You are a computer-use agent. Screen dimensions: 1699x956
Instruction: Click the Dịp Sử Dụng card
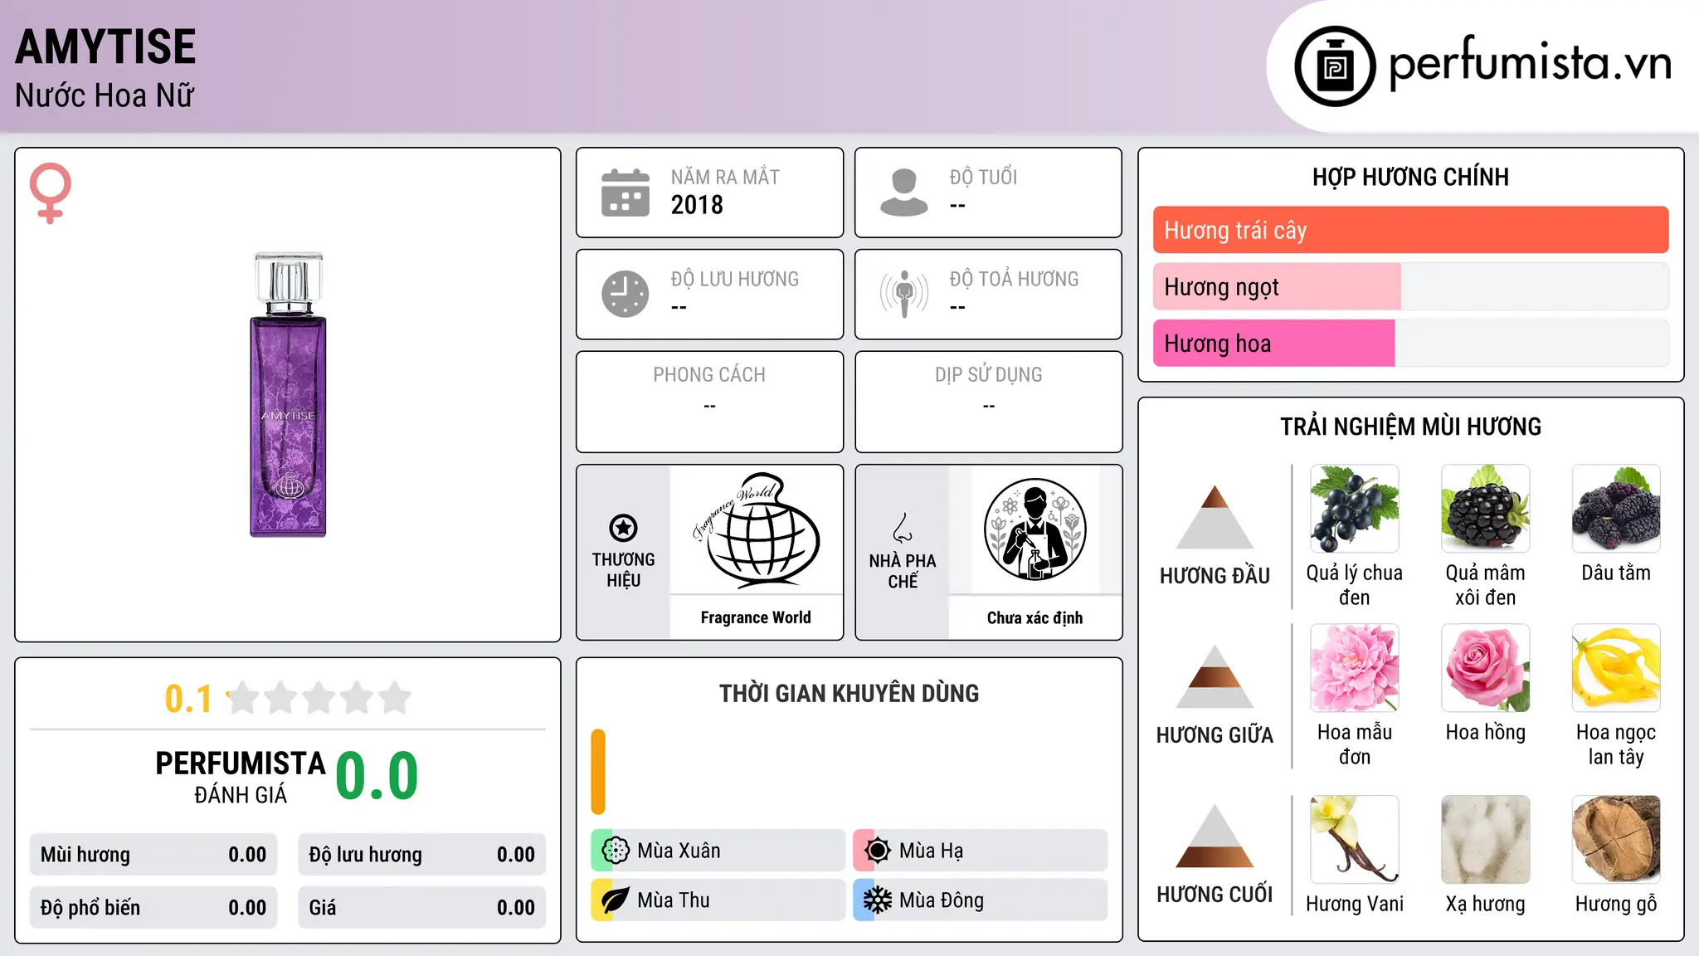pyautogui.click(x=988, y=402)
